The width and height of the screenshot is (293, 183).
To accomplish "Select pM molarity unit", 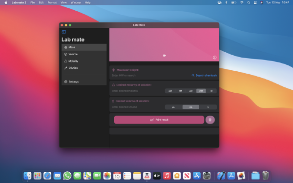I will click(x=170, y=91).
